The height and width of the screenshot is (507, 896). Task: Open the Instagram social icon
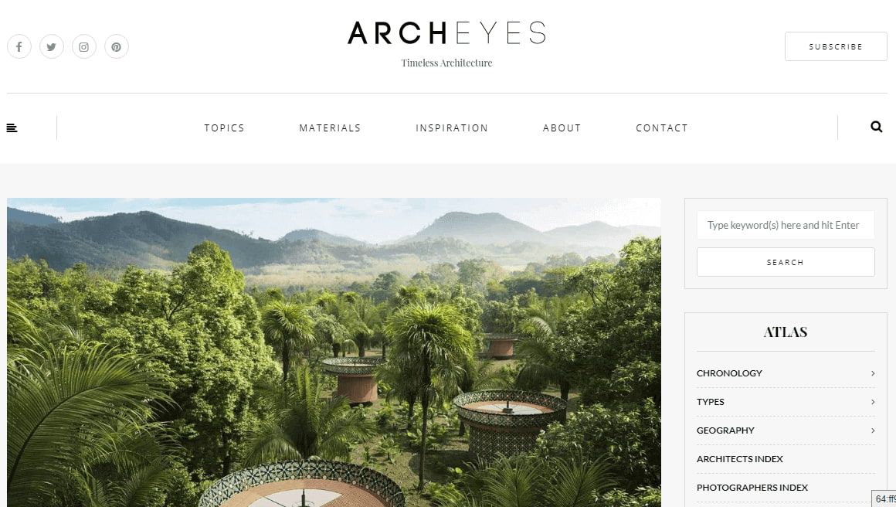pyautogui.click(x=84, y=47)
